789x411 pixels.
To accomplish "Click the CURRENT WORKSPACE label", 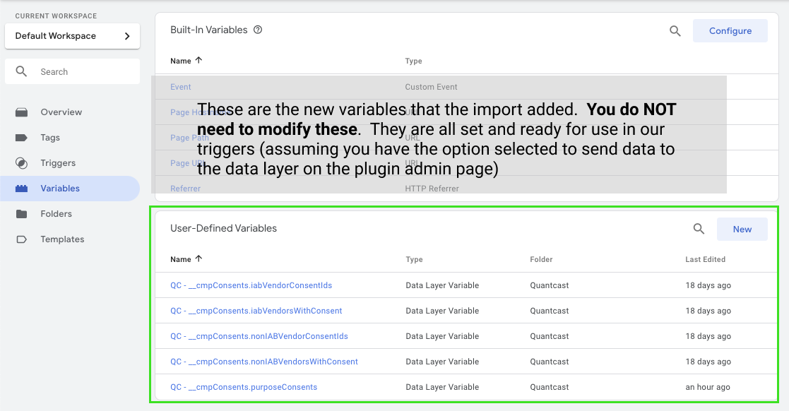I will coord(56,16).
